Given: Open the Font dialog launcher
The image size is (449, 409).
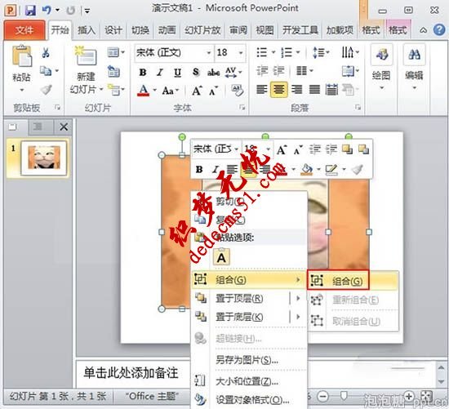Looking at the screenshot, I should pyautogui.click(x=242, y=108).
